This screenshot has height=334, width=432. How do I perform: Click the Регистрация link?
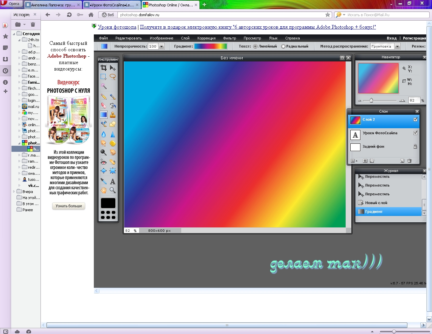click(414, 38)
